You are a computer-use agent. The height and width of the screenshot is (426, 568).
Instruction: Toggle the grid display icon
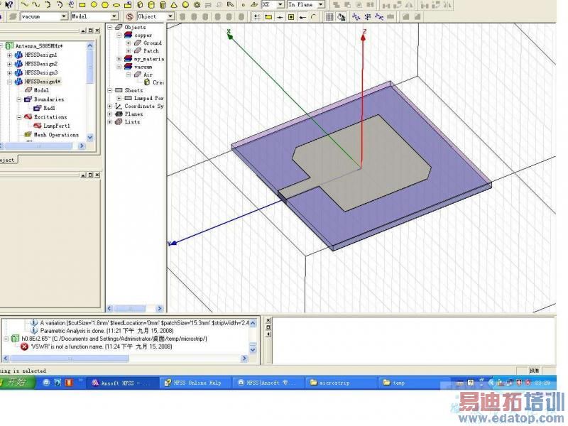click(329, 16)
